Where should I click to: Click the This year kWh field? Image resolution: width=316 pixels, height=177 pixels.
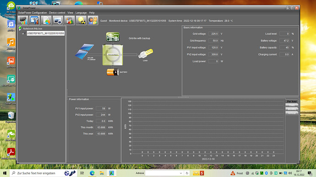(x=101, y=134)
